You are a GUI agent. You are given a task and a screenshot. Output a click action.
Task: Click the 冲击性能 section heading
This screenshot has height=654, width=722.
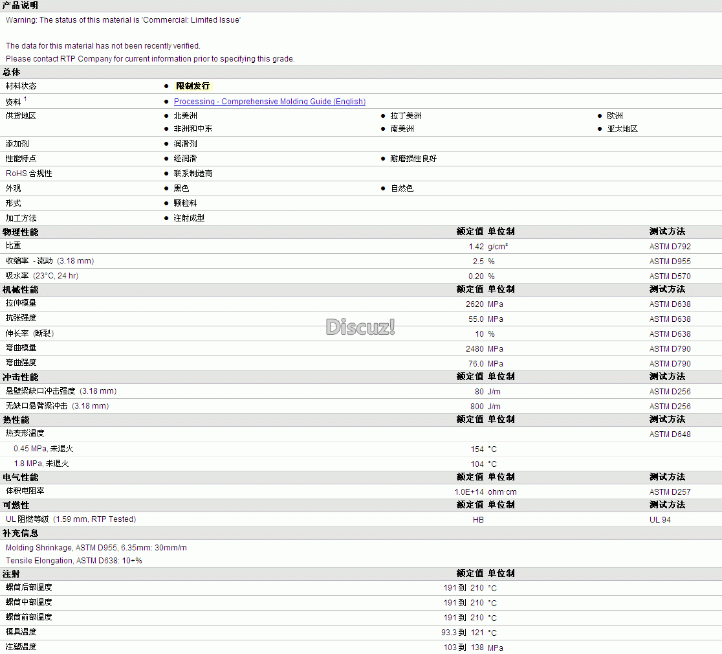click(20, 377)
